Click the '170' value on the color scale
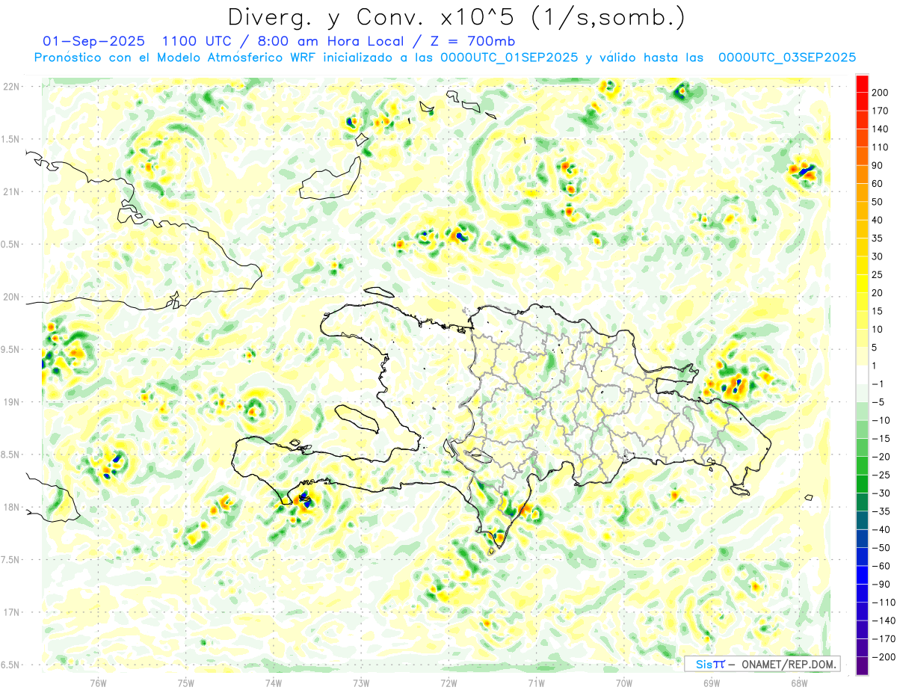This screenshot has width=897, height=693. (x=881, y=111)
